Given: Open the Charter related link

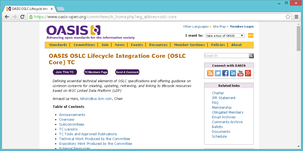Looking at the screenshot, I should (218, 93).
